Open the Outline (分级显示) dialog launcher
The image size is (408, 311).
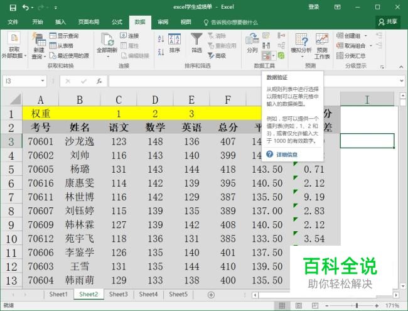(x=382, y=67)
